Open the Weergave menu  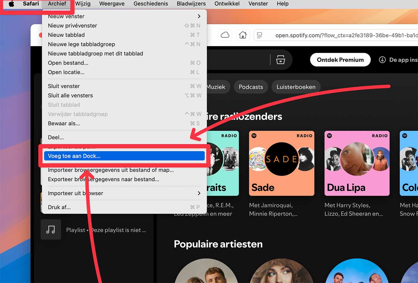(x=112, y=4)
